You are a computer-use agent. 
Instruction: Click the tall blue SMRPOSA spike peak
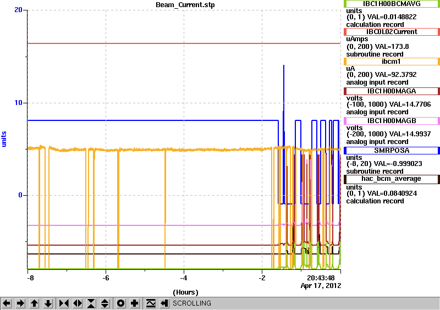pos(284,65)
